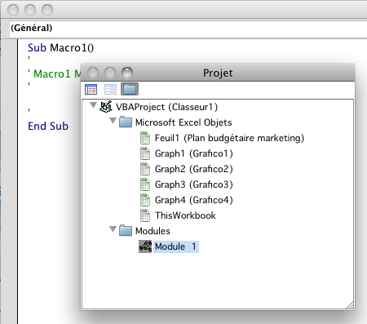Click the VBAProject (Classeur1) project icon
The height and width of the screenshot is (324, 367).
click(106, 107)
